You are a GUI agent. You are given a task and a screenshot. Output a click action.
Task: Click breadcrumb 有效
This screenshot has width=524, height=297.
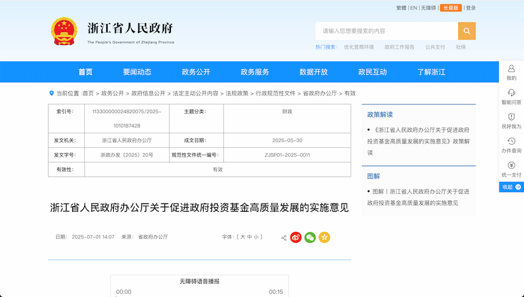tap(350, 94)
